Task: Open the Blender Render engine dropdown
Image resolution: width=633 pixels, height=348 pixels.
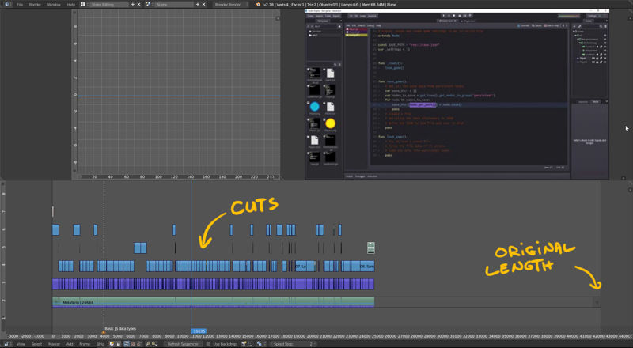Action: 230,5
